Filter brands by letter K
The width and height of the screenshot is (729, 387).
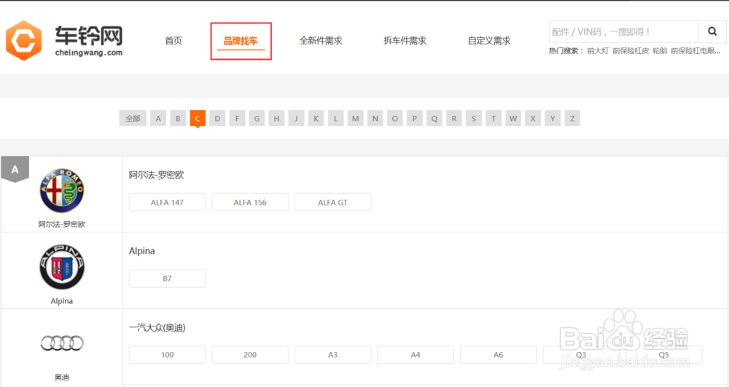(316, 119)
